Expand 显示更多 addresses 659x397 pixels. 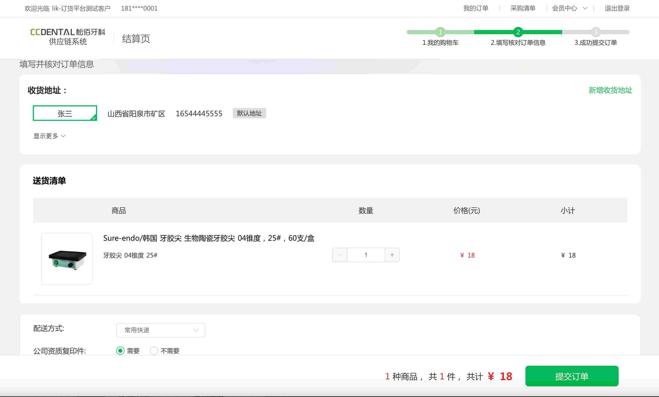[x=49, y=136]
